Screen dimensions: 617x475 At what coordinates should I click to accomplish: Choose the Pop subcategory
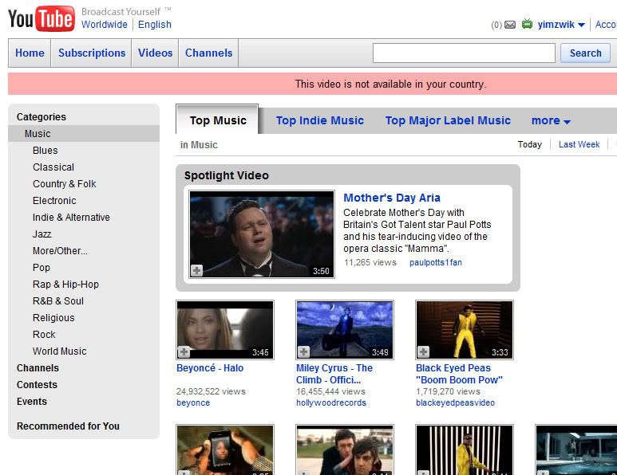coord(42,268)
